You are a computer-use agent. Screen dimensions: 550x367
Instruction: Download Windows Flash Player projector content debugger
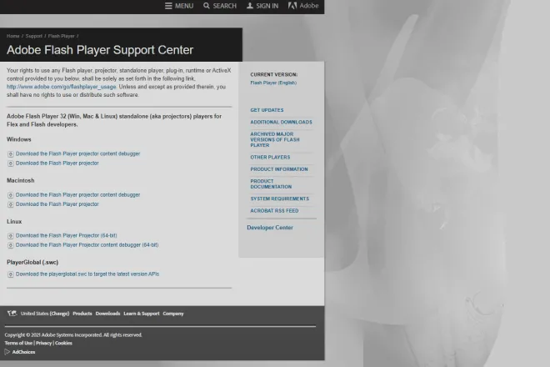(x=77, y=153)
